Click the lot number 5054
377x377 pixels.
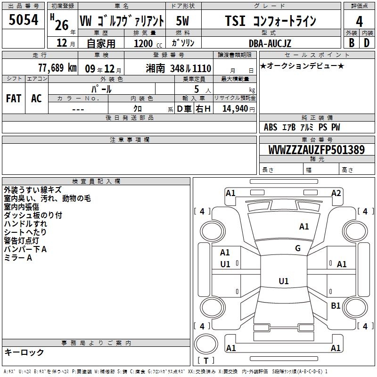(23, 20)
